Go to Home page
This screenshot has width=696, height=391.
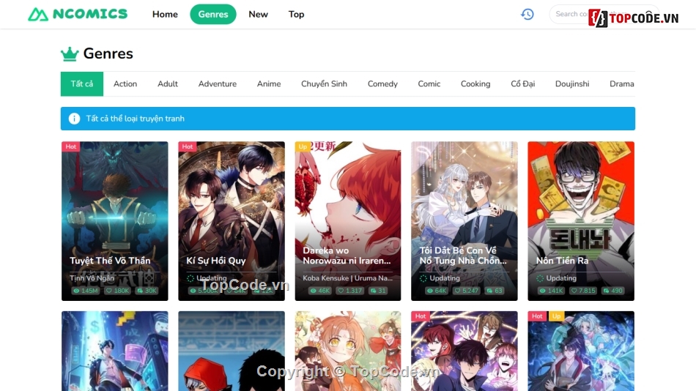[x=165, y=14]
